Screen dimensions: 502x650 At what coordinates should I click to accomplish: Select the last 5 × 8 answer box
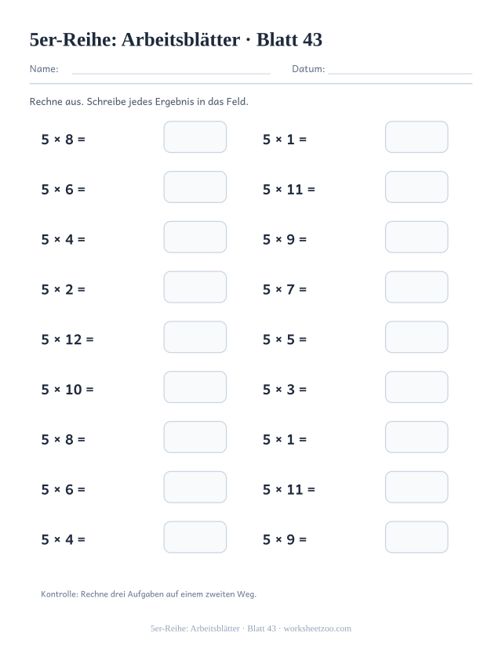pyautogui.click(x=195, y=437)
